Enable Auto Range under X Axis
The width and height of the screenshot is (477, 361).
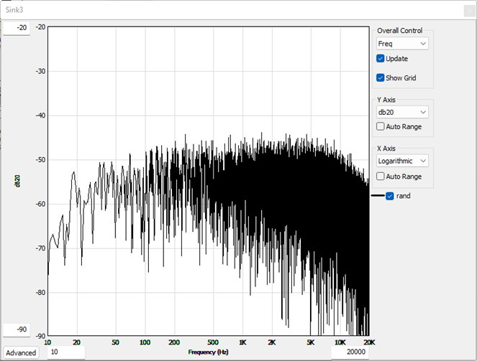pyautogui.click(x=381, y=176)
